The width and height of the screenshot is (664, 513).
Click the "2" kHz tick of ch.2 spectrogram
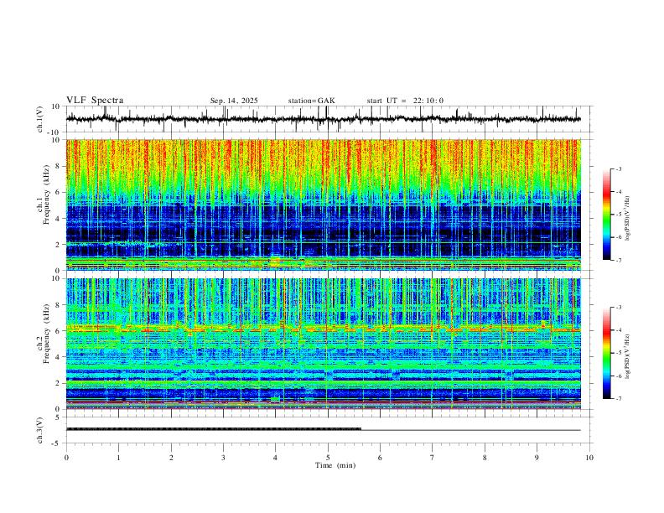(x=59, y=383)
